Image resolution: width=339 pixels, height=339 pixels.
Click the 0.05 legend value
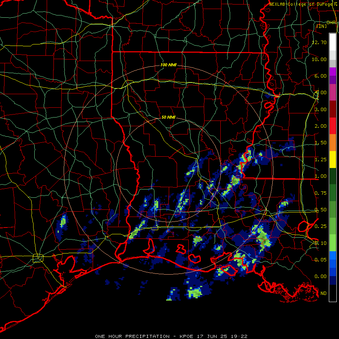click(x=321, y=260)
